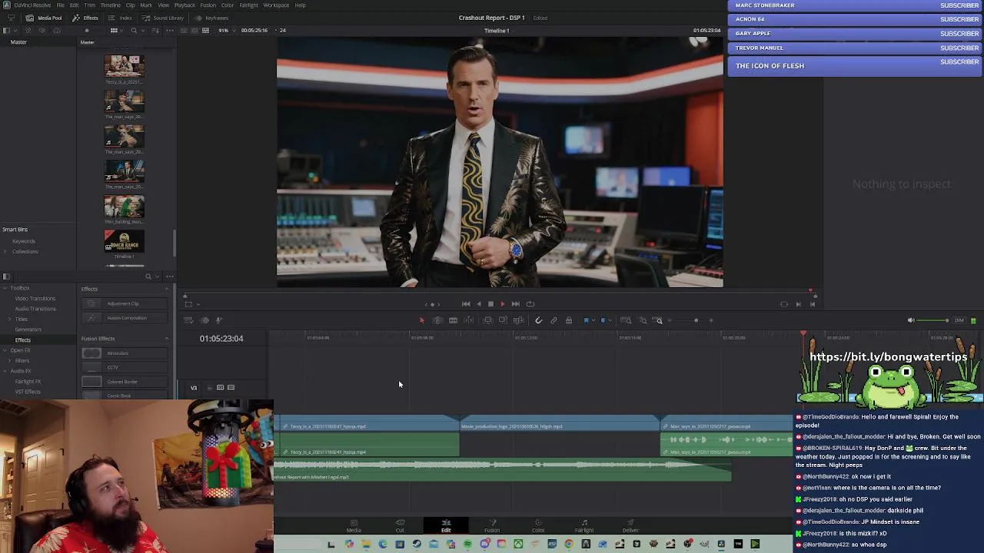
Task: Open the Timeline menu
Action: 111,5
